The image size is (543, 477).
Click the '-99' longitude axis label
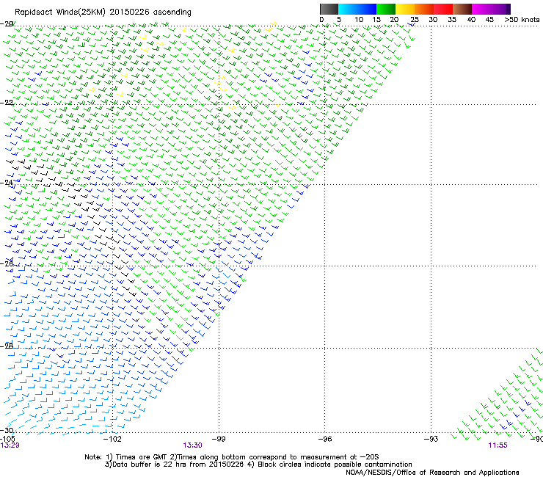tap(219, 439)
